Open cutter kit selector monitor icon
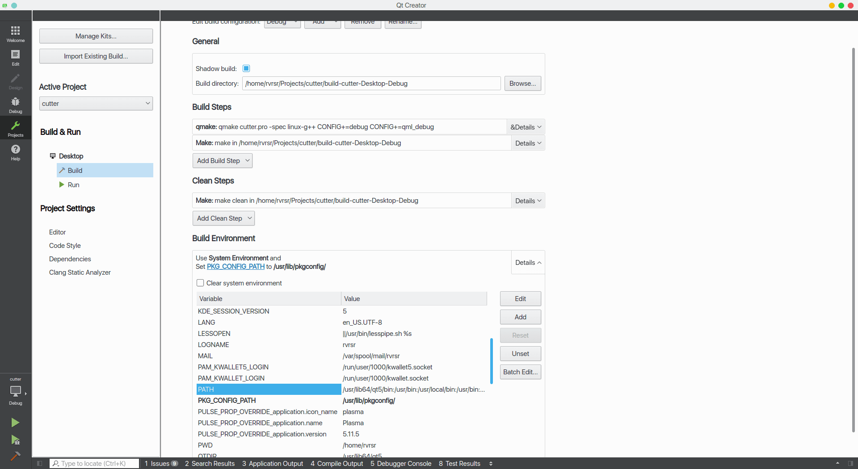 pos(16,391)
